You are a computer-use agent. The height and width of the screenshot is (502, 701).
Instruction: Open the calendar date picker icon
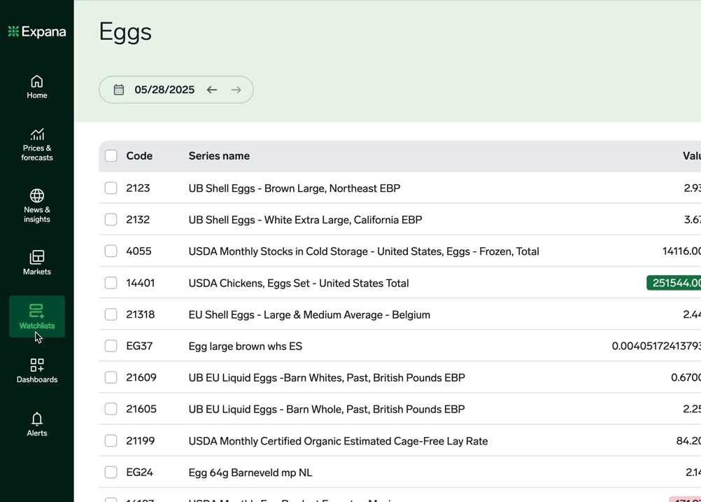118,90
